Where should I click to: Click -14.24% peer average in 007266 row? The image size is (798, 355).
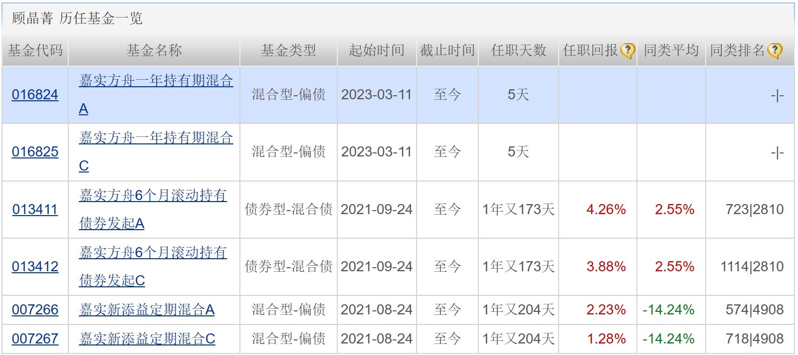coord(669,310)
